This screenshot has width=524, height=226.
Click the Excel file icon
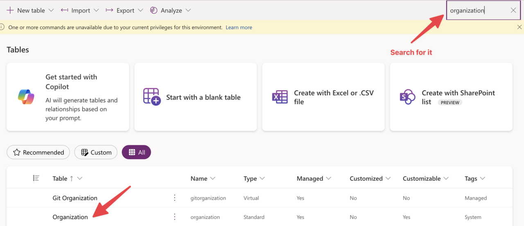(x=280, y=97)
